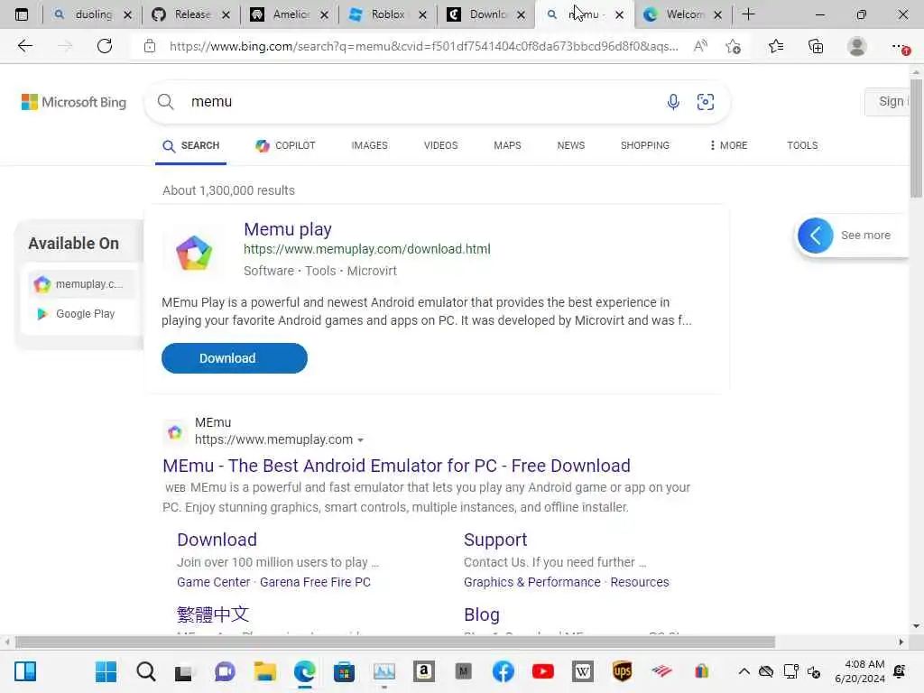Open visual search camera icon
Viewport: 924px width, 693px height.
tap(706, 102)
